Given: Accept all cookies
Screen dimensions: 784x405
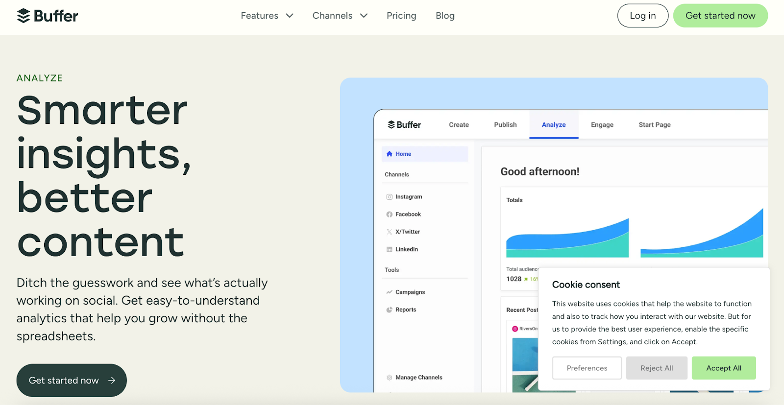Looking at the screenshot, I should coord(723,368).
